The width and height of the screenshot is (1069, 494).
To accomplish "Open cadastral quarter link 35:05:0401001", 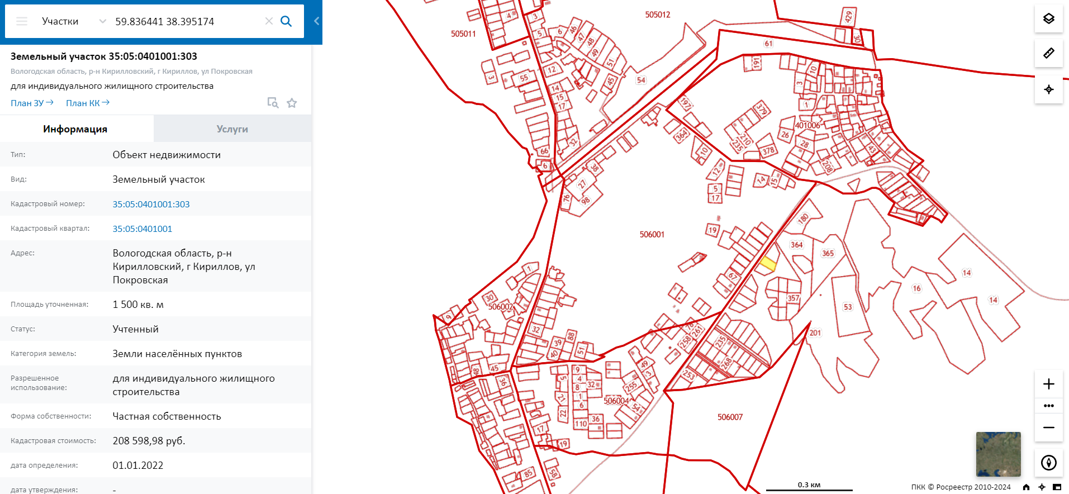I will (x=142, y=229).
